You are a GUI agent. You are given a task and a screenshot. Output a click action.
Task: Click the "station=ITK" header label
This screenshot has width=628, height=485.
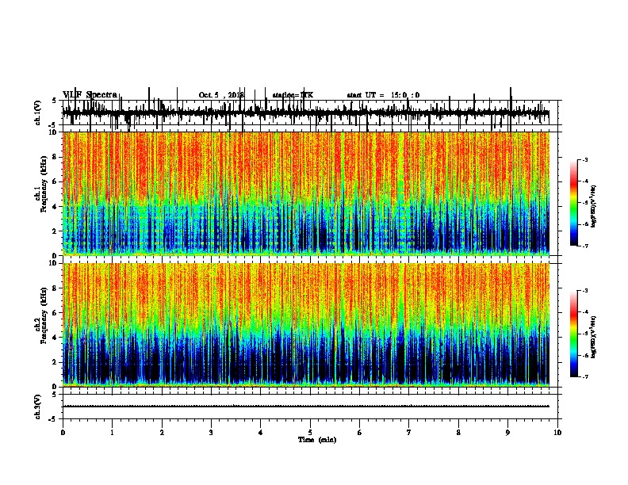293,95
